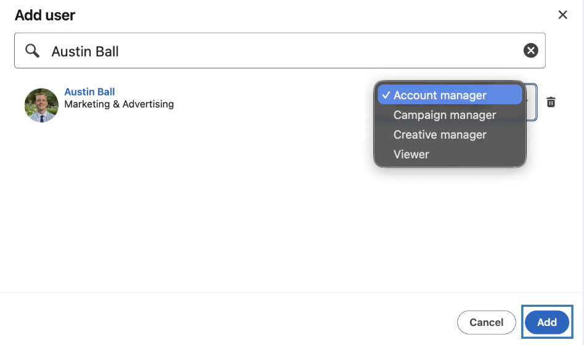Viewport: 584px width, 345px height.
Task: Click the Marketing & Advertising subtitle
Action: tap(119, 104)
